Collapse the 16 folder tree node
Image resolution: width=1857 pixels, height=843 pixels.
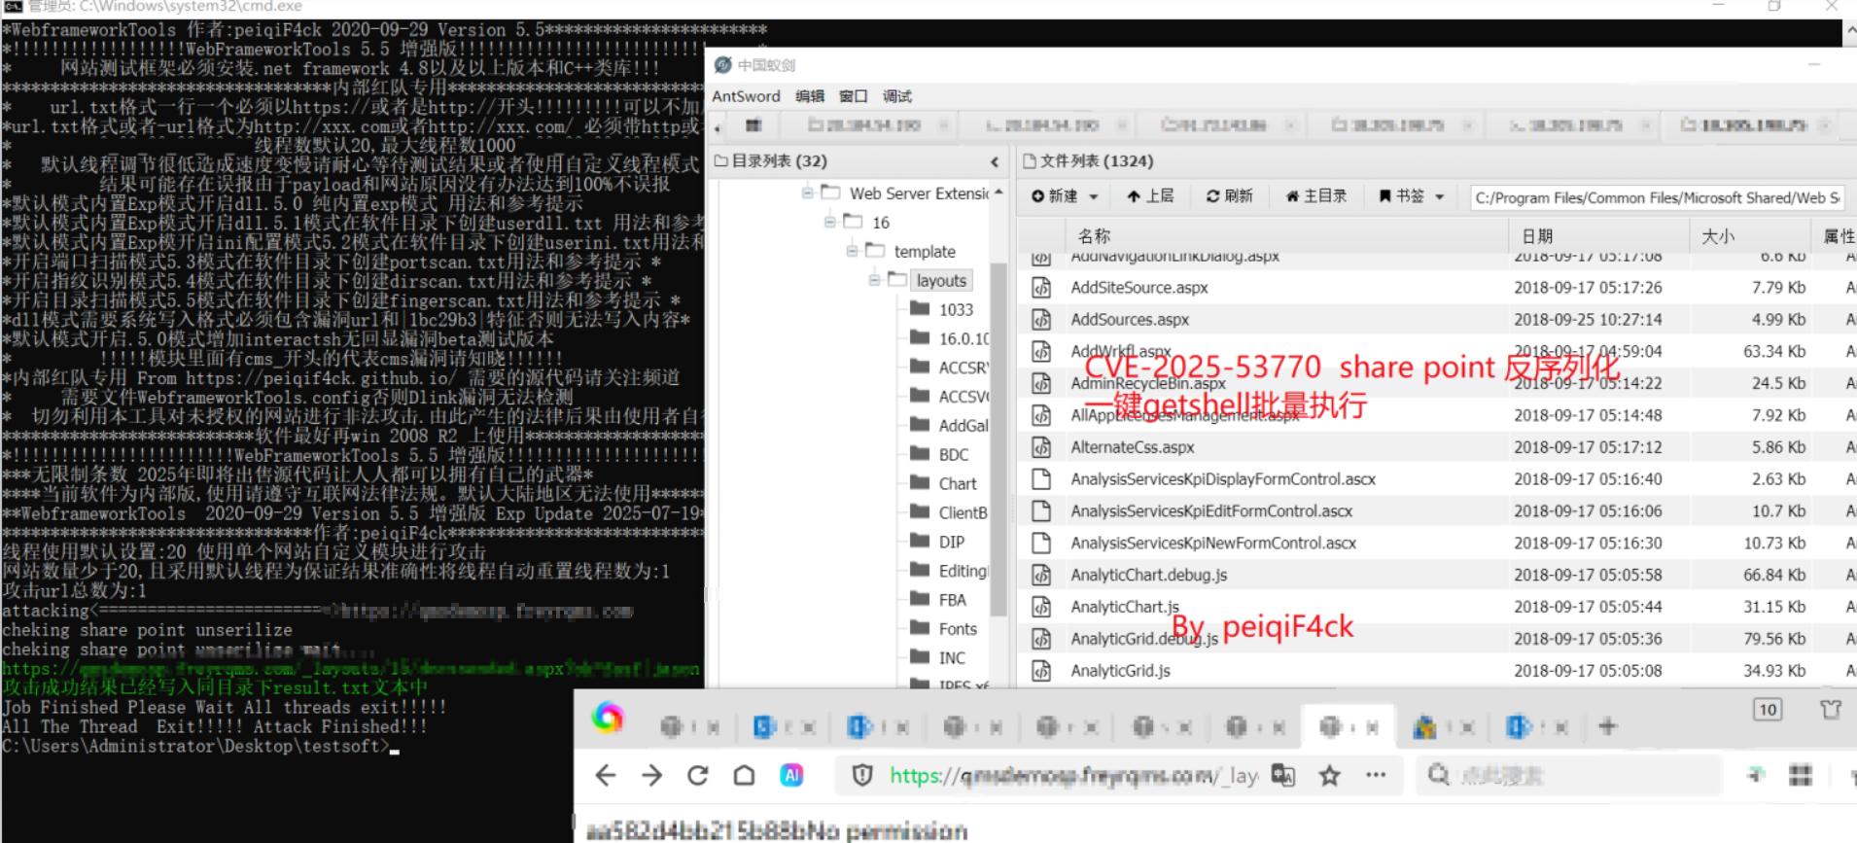pos(829,222)
